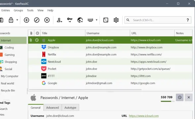Click the magnifier icon in search box
This screenshot has height=119, width=195.
(x=128, y=20)
